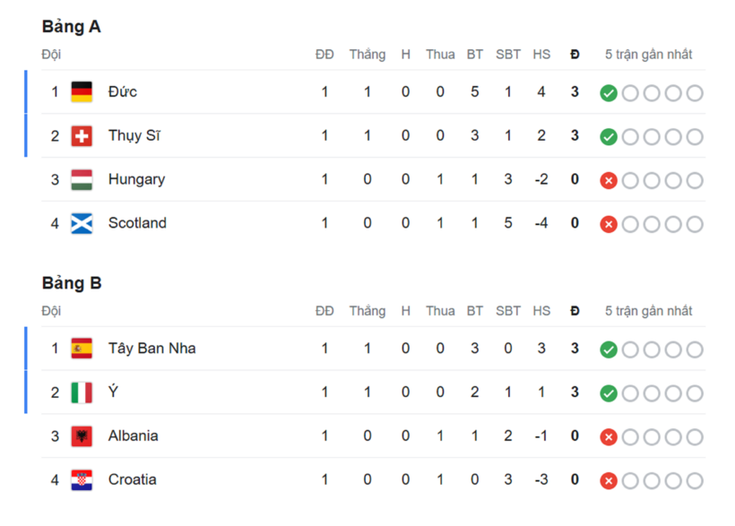This screenshot has height=526, width=735.
Task: Click the Spain flag icon
Action: point(82,348)
